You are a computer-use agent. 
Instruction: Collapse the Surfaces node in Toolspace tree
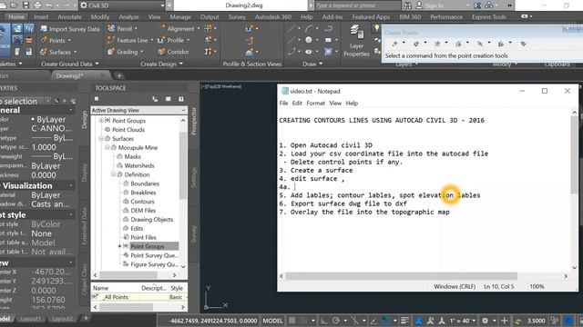pos(101,138)
